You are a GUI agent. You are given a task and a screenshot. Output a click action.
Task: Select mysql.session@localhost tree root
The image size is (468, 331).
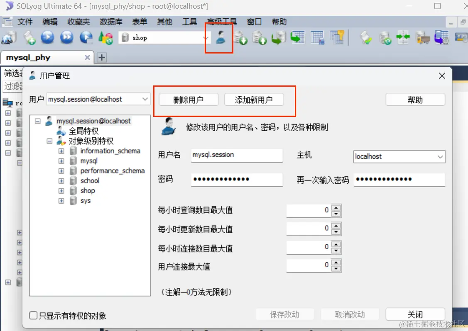tap(93, 121)
